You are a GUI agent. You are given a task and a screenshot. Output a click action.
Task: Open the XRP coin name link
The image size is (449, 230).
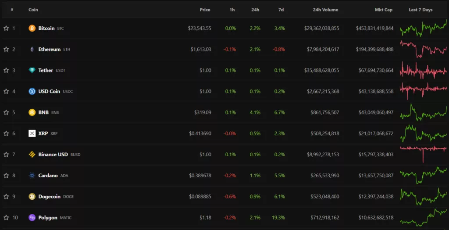pos(43,133)
